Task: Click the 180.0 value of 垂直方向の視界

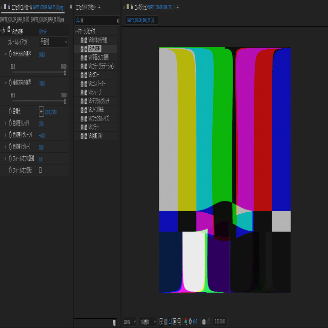Action: [42, 84]
